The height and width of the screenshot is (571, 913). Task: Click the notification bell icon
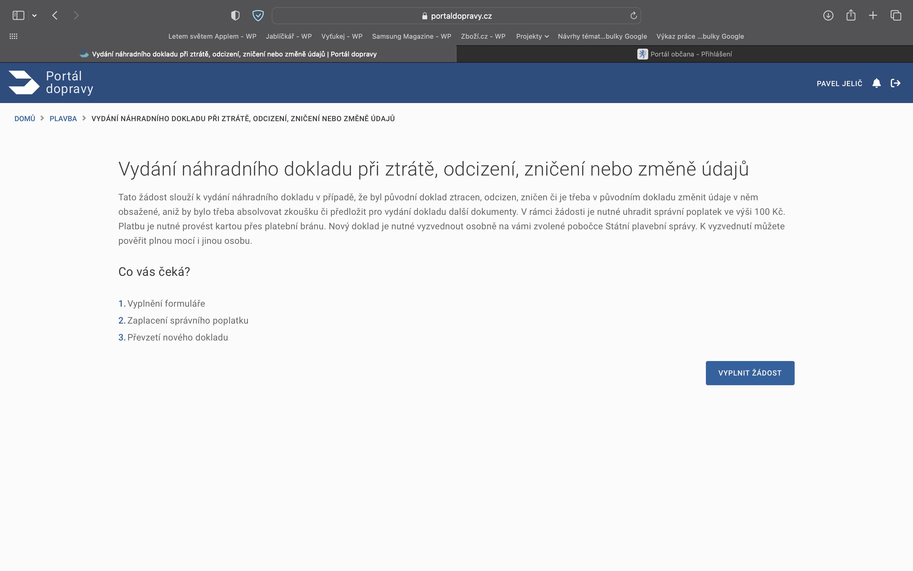[876, 83]
